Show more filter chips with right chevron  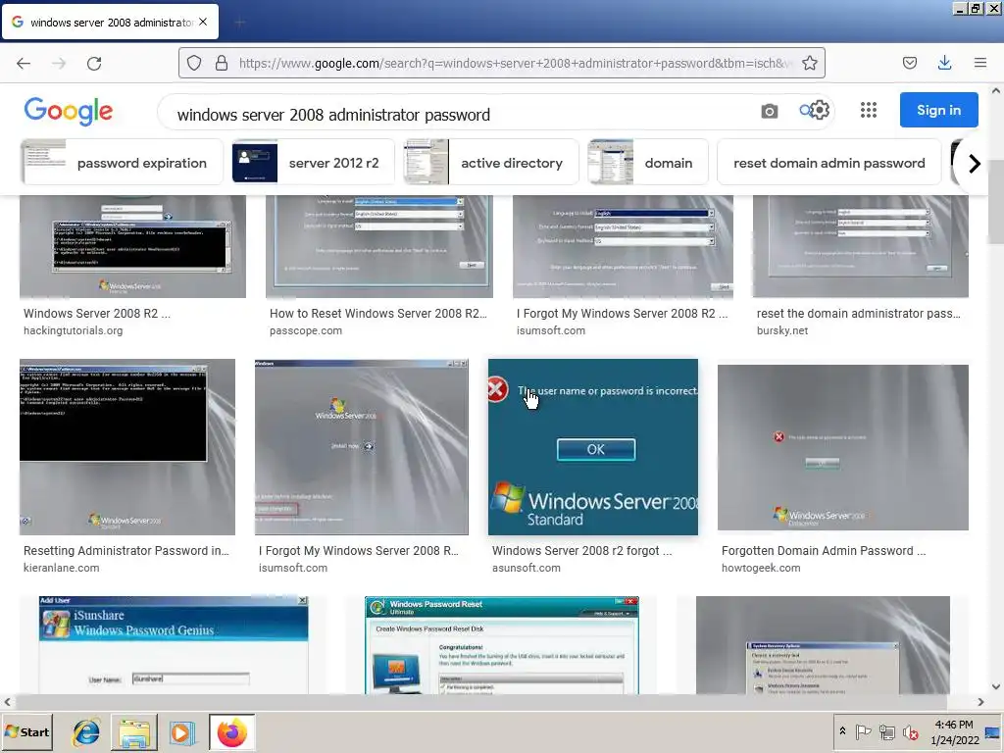pos(974,164)
